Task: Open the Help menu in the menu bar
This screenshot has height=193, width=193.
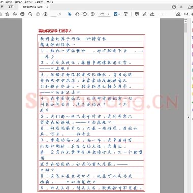Action: [50, 2]
